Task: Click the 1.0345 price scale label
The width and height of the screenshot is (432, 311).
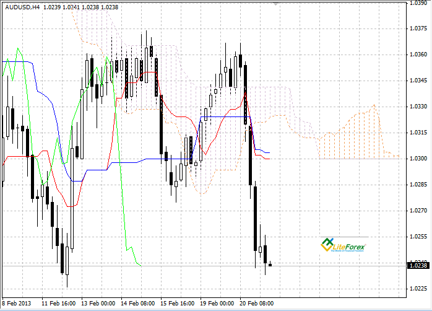Action: [418, 81]
